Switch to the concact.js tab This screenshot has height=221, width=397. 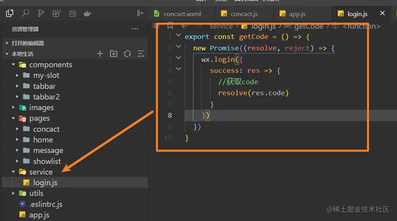(x=244, y=14)
